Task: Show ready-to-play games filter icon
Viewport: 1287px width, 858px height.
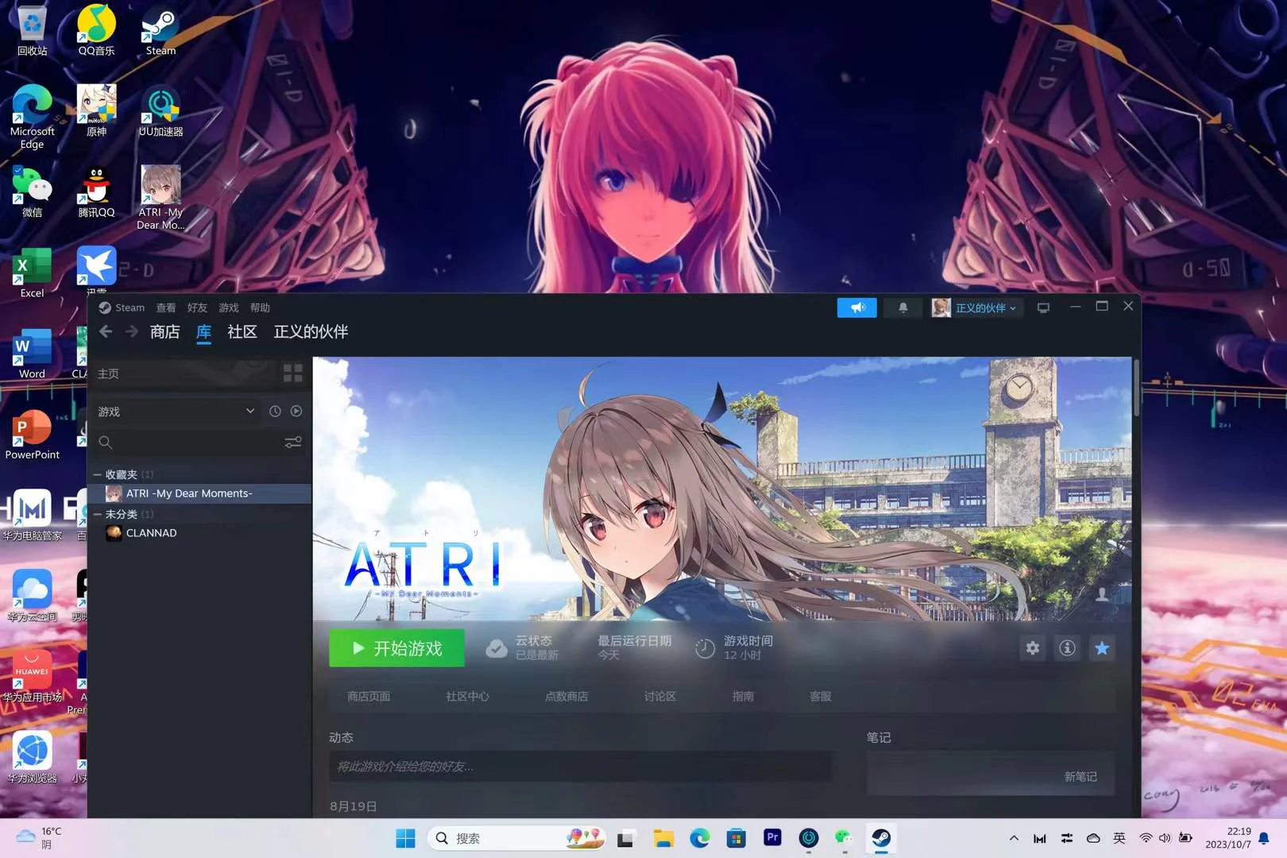Action: [296, 412]
